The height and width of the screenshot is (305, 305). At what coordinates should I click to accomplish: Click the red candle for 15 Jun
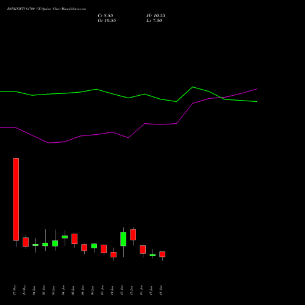pyautogui.click(x=133, y=235)
